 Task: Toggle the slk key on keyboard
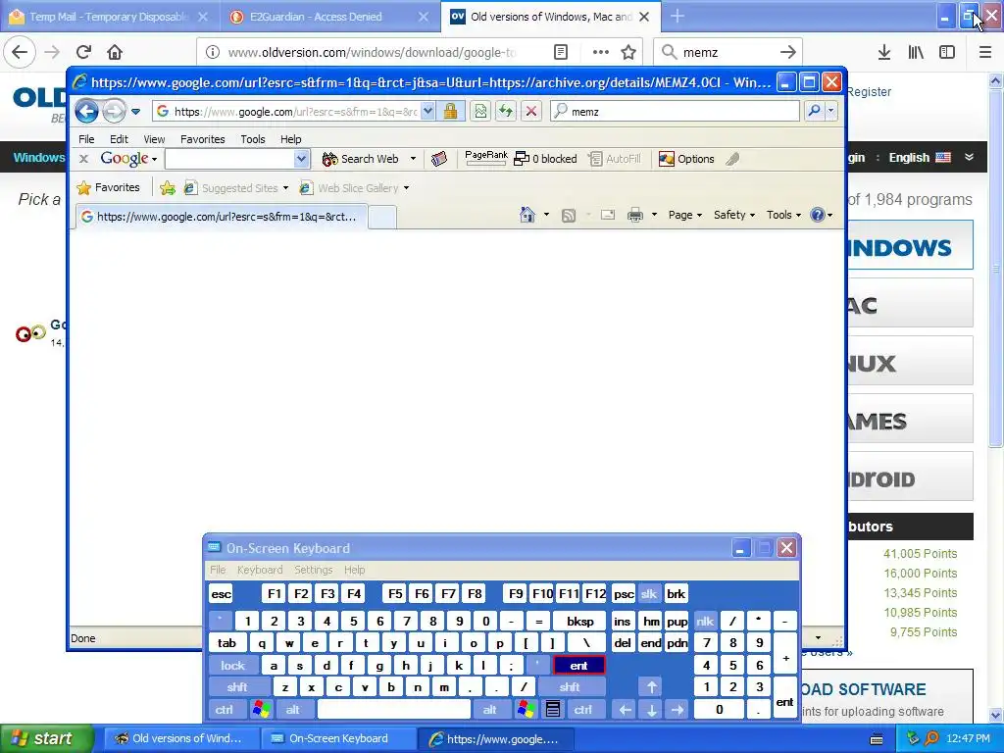click(649, 593)
